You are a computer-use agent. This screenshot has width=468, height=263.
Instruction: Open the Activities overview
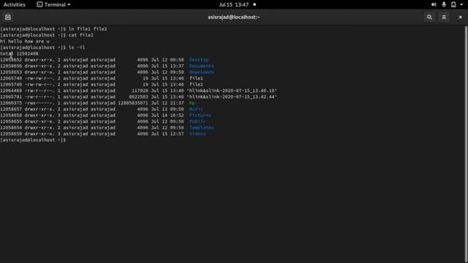coord(15,4)
